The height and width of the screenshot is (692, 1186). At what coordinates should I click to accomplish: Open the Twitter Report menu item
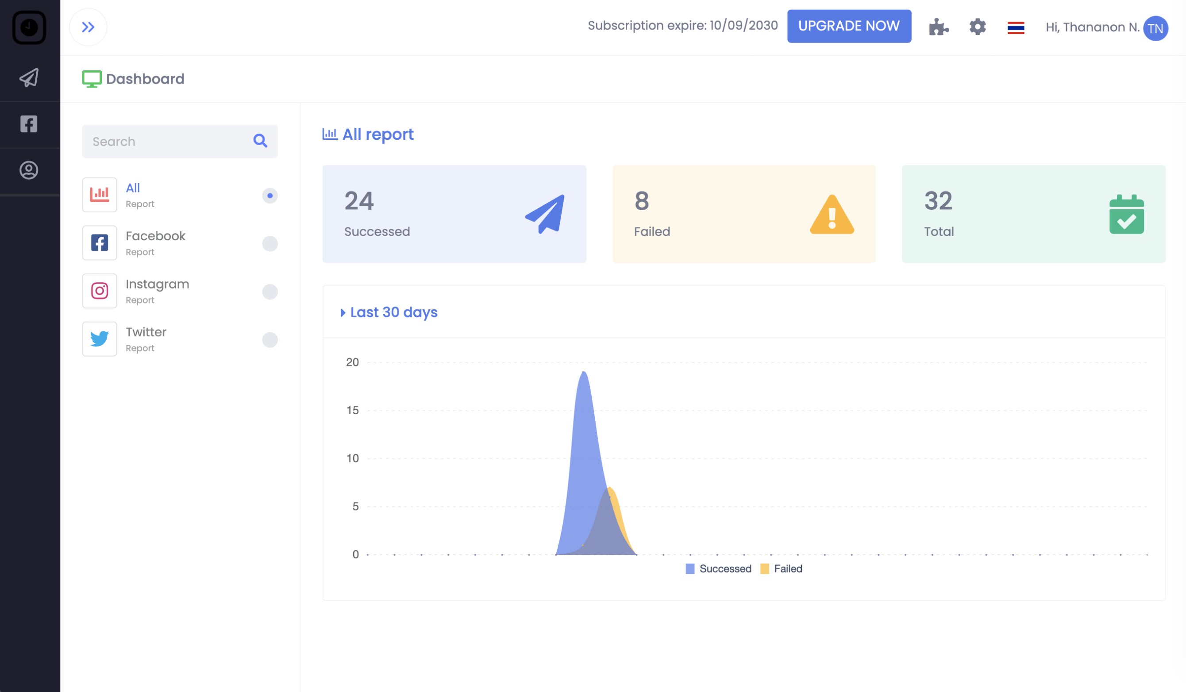(180, 339)
